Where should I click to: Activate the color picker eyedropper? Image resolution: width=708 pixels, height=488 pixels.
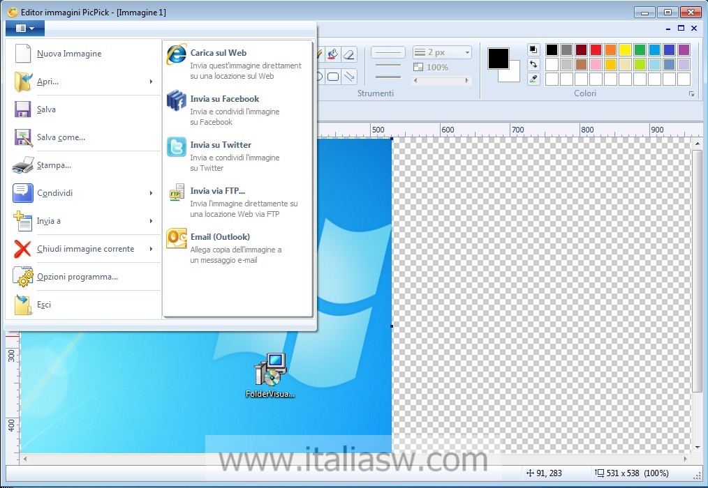coord(533,79)
